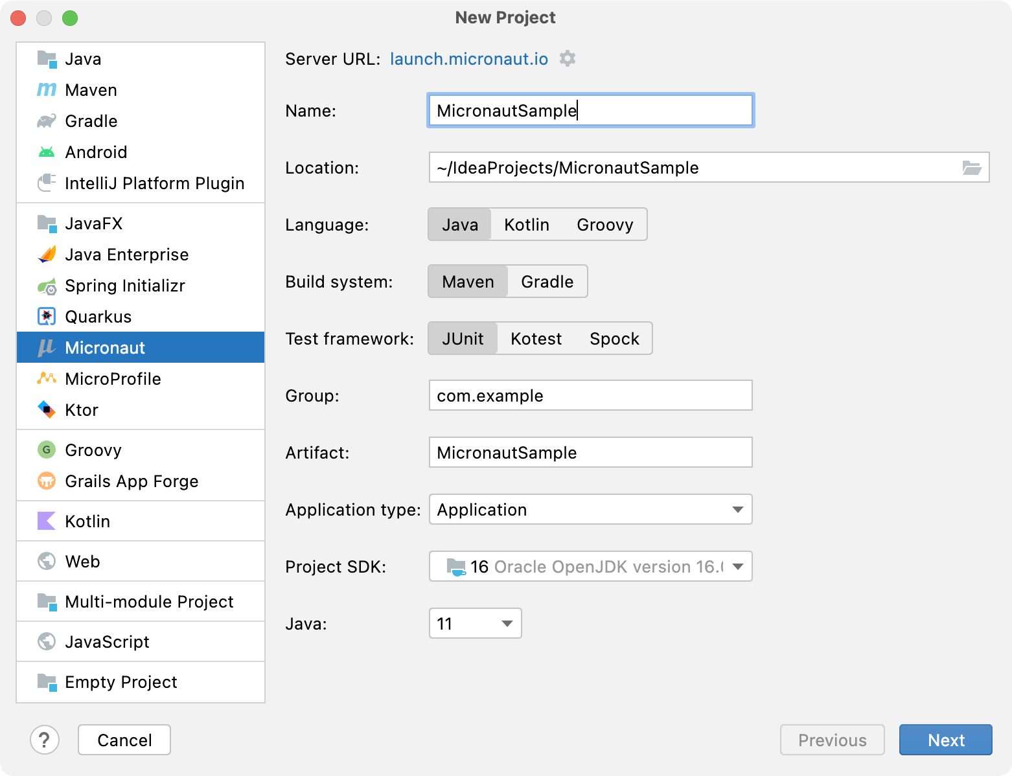Open the help question mark
Image resolution: width=1012 pixels, height=776 pixels.
coord(45,740)
